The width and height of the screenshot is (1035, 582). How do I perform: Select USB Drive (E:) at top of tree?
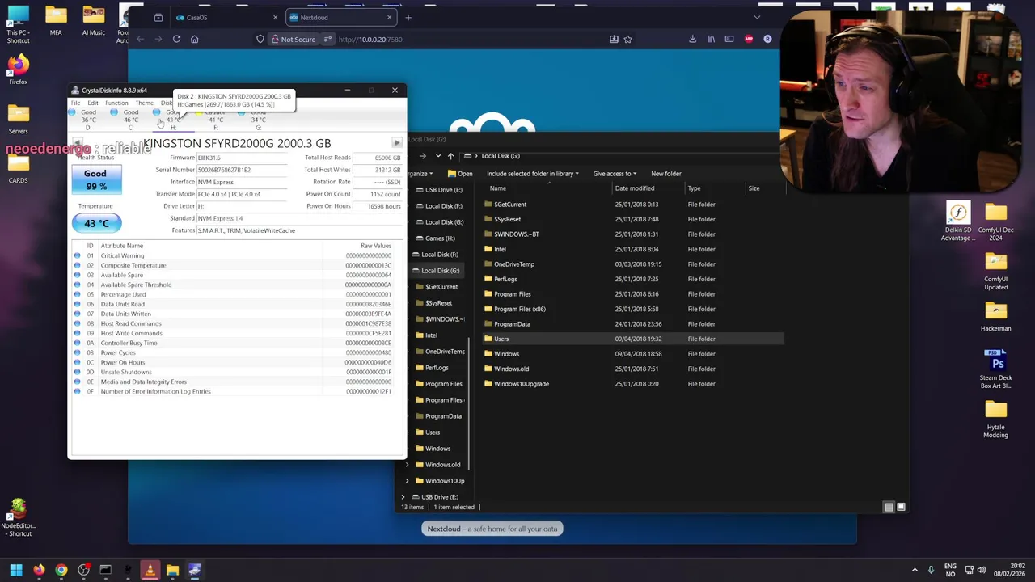[x=443, y=190]
